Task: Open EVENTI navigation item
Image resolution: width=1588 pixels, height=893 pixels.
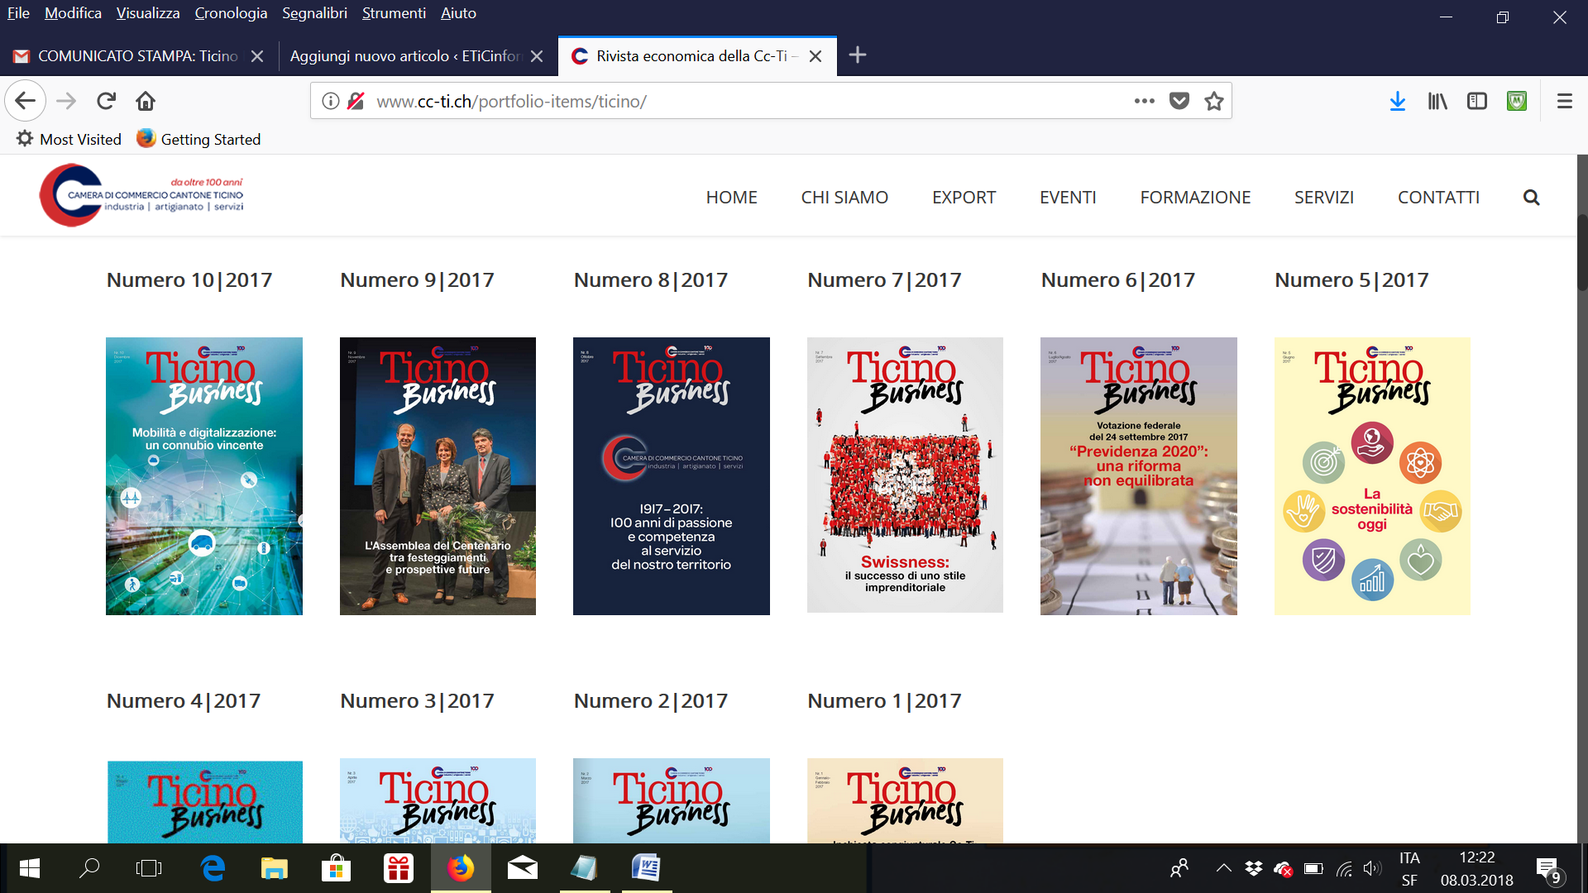Action: click(1068, 198)
